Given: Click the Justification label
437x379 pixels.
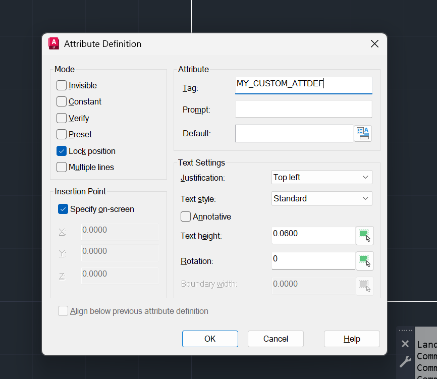Looking at the screenshot, I should [x=203, y=178].
